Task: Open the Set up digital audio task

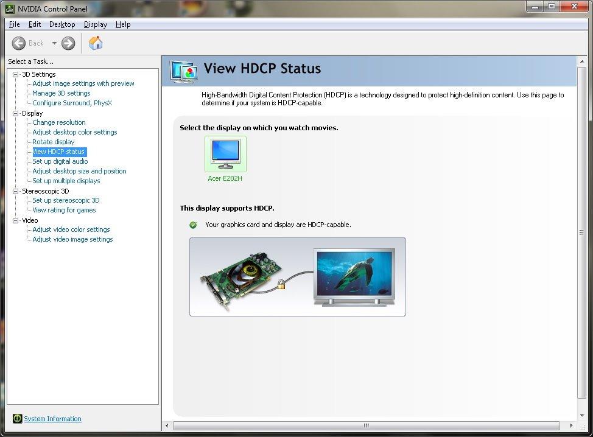Action: pyautogui.click(x=59, y=161)
